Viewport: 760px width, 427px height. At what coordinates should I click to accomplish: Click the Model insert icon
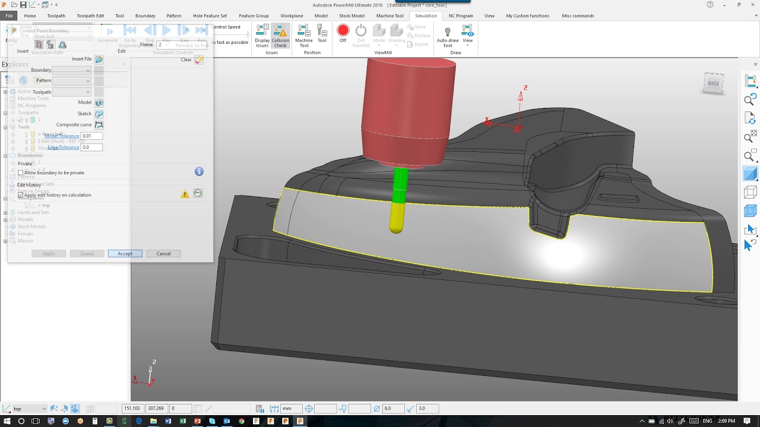(x=99, y=103)
